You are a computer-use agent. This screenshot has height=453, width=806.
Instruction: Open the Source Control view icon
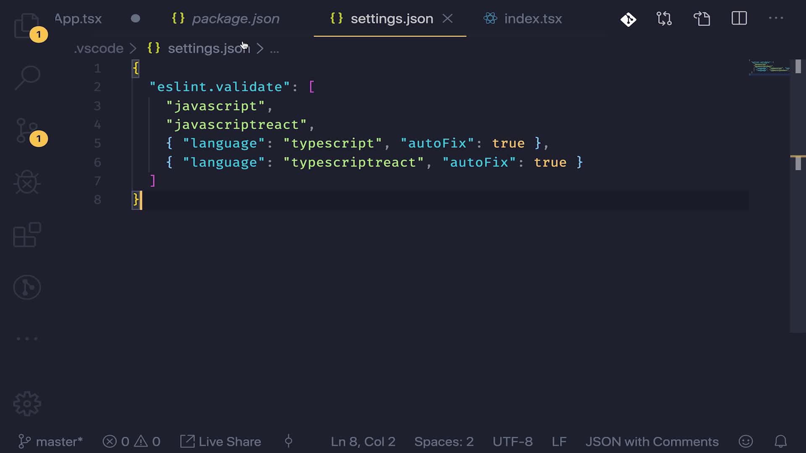26,130
